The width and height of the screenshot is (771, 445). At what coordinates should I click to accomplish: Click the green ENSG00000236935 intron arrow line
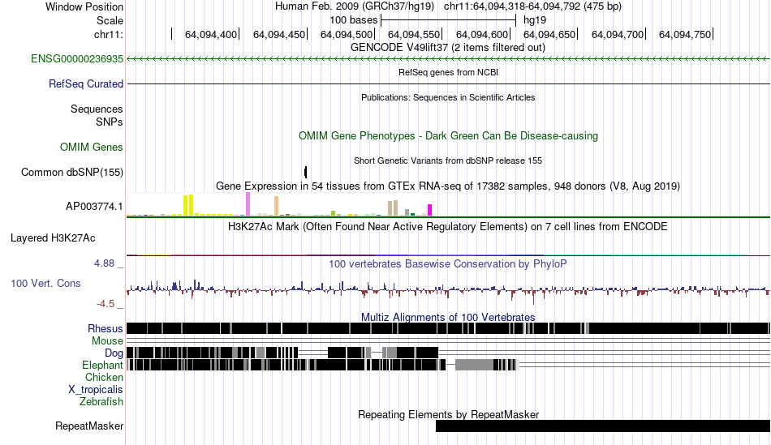(x=448, y=59)
